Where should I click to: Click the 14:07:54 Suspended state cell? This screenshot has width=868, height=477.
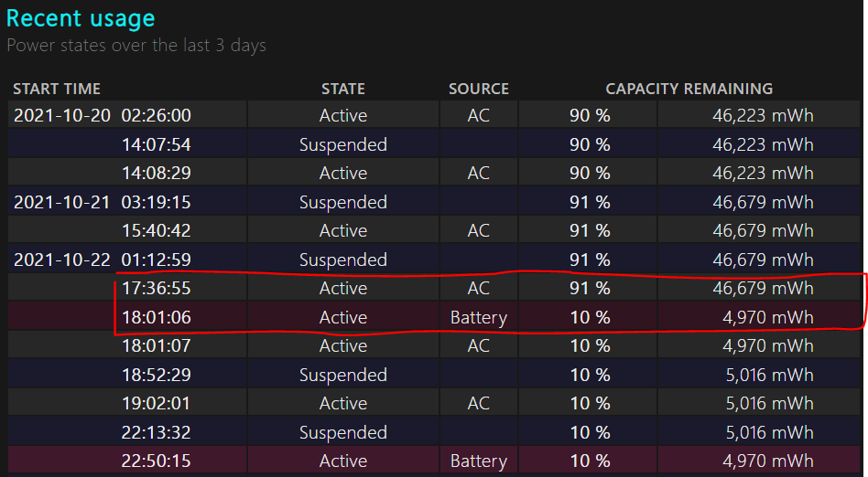coord(343,144)
